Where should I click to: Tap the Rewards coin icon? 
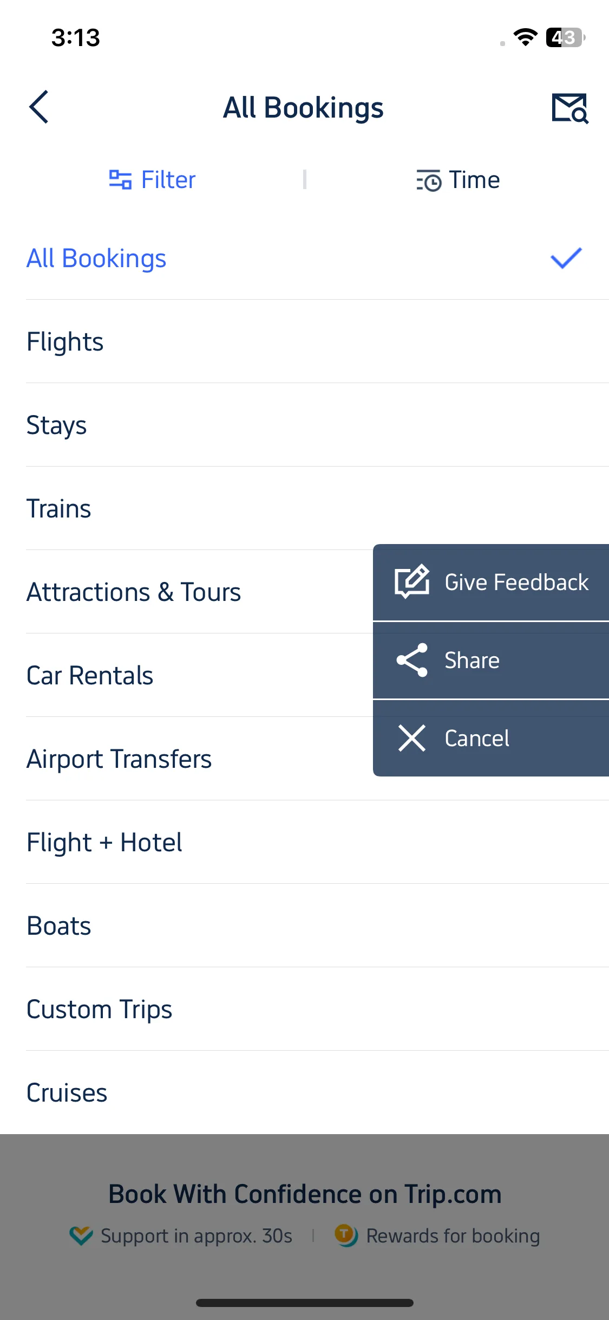click(346, 1235)
